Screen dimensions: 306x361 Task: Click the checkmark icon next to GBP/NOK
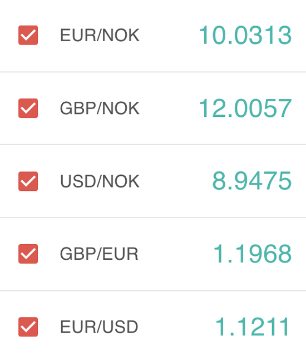[x=28, y=108]
